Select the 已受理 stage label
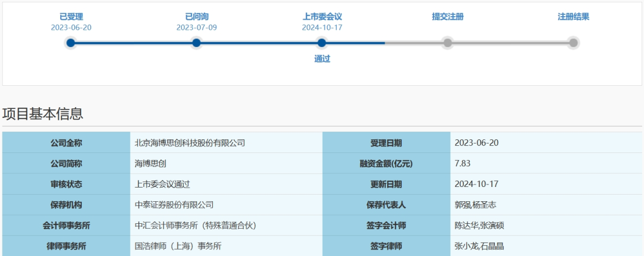The height and width of the screenshot is (256, 644). coord(71,17)
